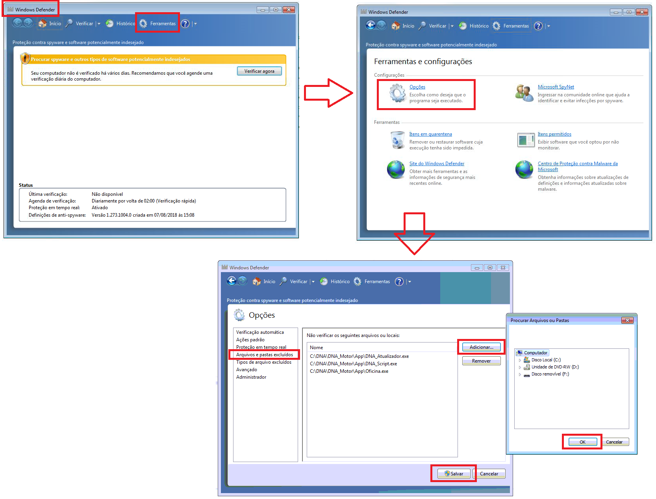This screenshot has height=499, width=656.
Task: Click the Opções gear icon under Configurações
Action: 397,94
